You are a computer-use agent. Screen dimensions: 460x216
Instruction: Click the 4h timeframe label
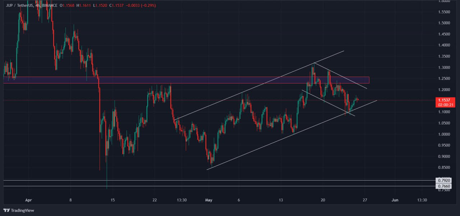[x=37, y=5]
